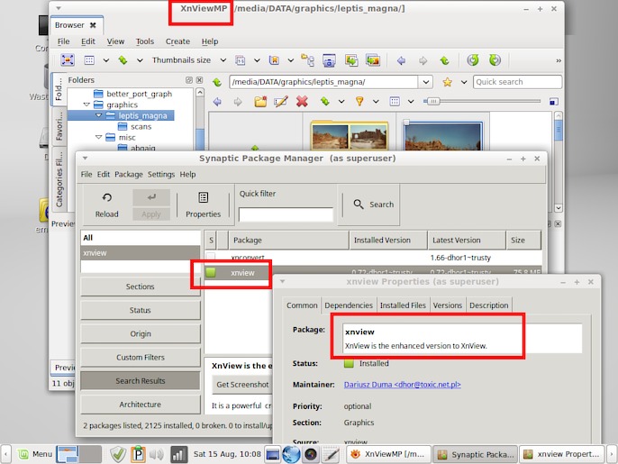Select the scans folder in the tree

coord(141,126)
